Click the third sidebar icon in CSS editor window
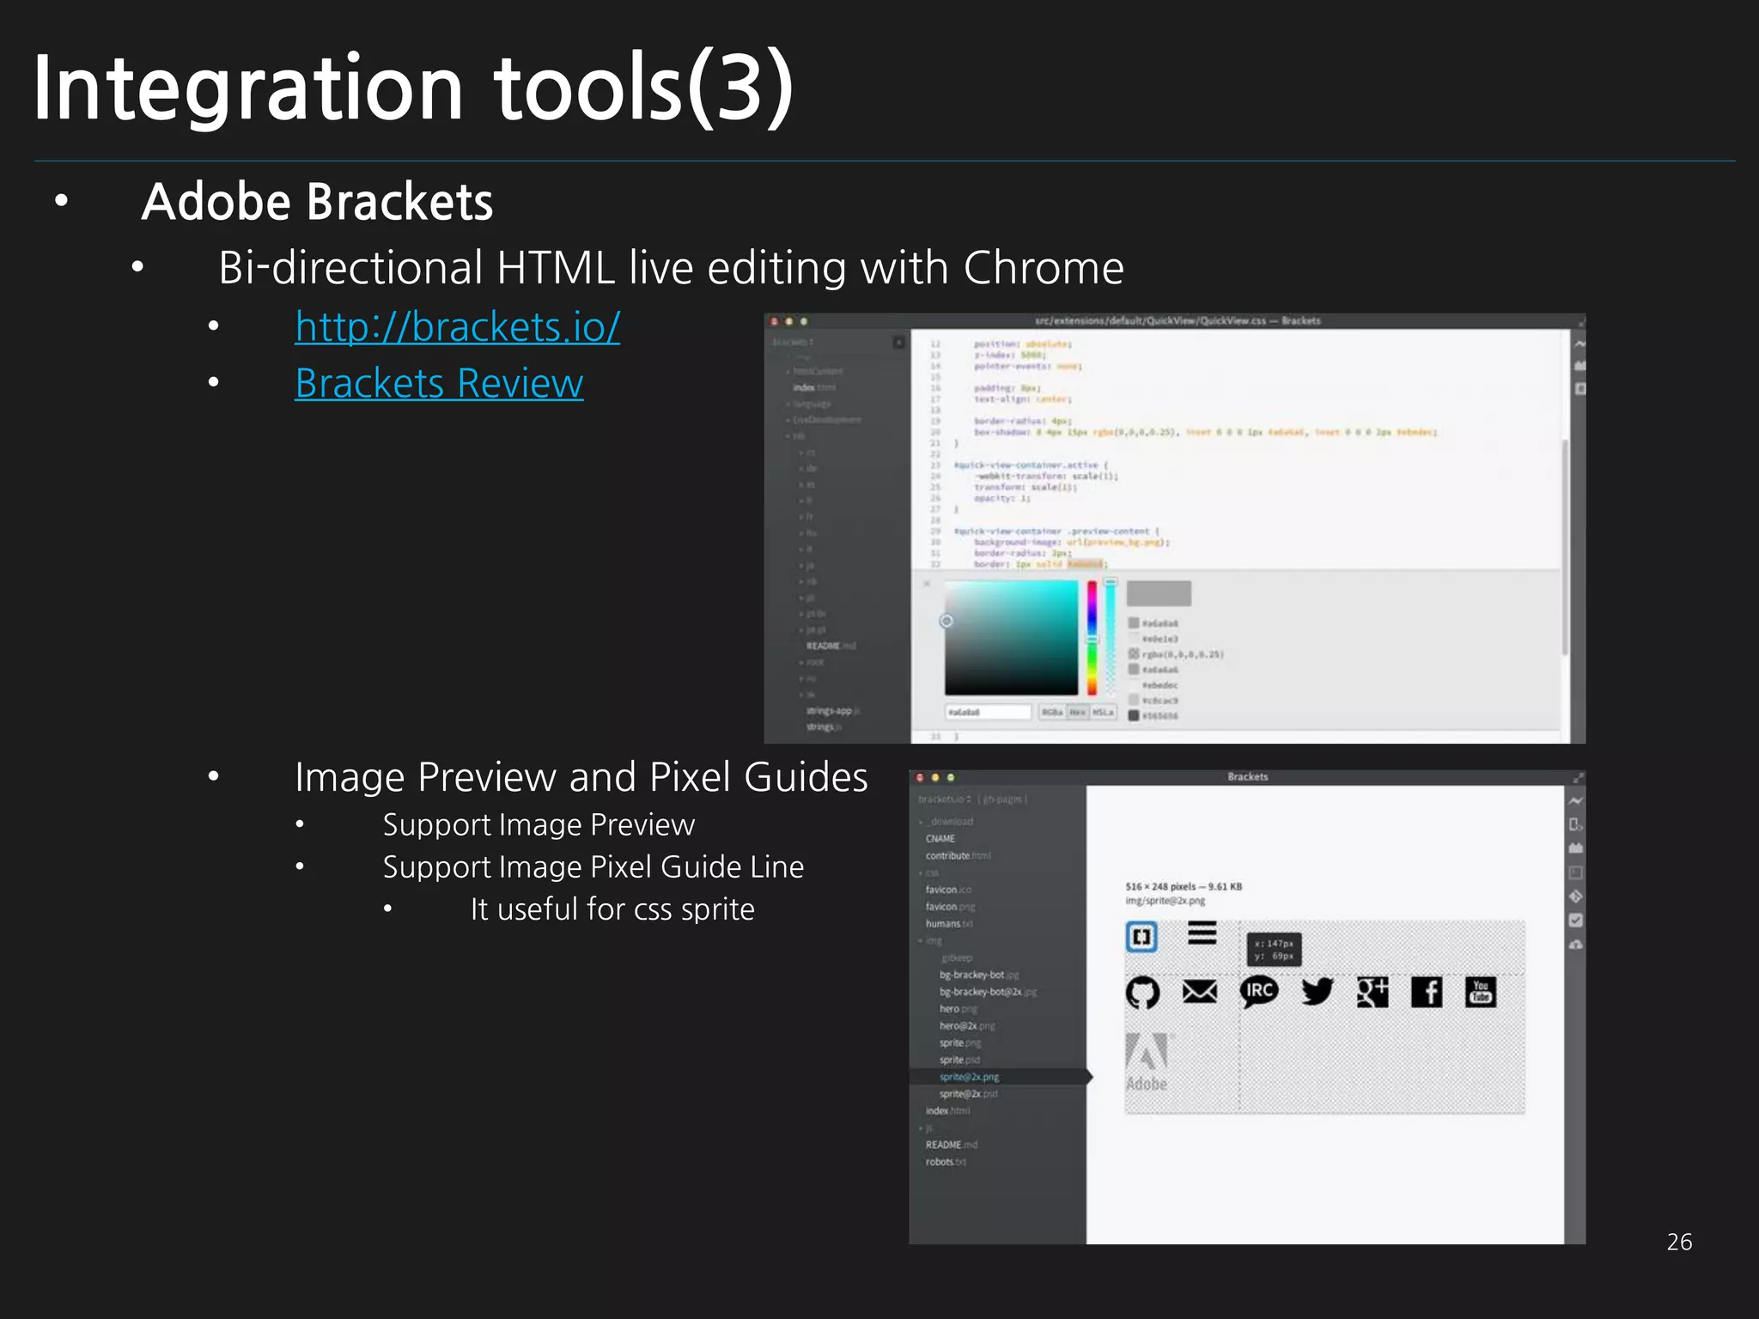1759x1319 pixels. 1579,388
